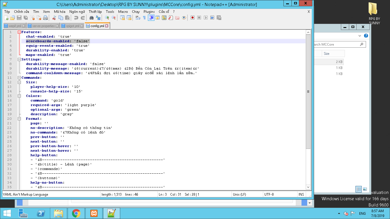Click the New file toolbar icon
Image resolution: width=390 pixels, height=219 pixels.
pyautogui.click(x=6, y=18)
